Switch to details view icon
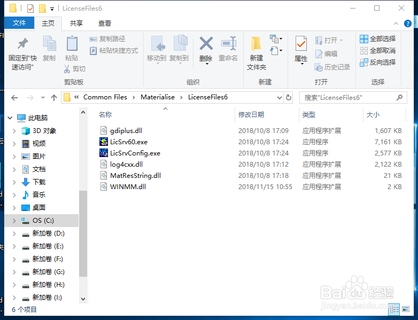The height and width of the screenshot is (320, 418). [394, 309]
